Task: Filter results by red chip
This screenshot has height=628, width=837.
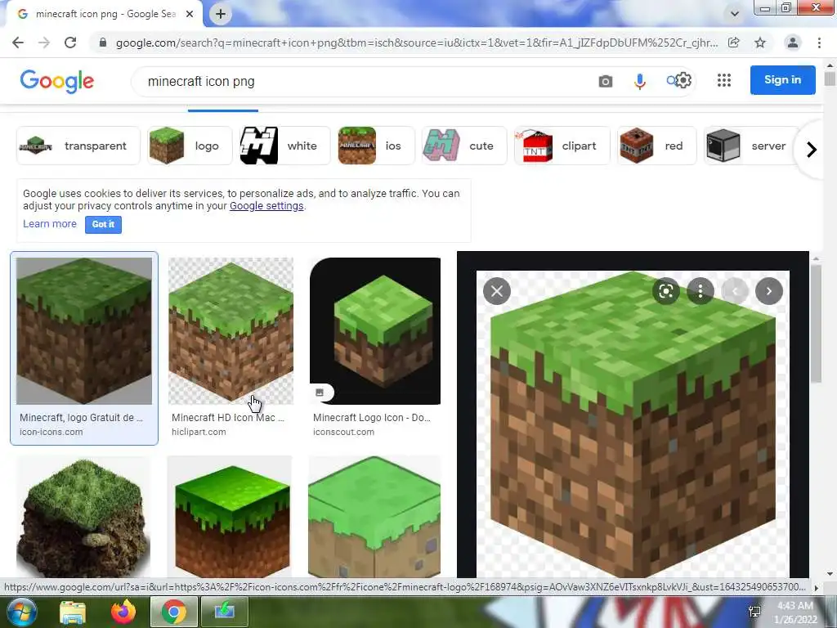Action: point(656,146)
